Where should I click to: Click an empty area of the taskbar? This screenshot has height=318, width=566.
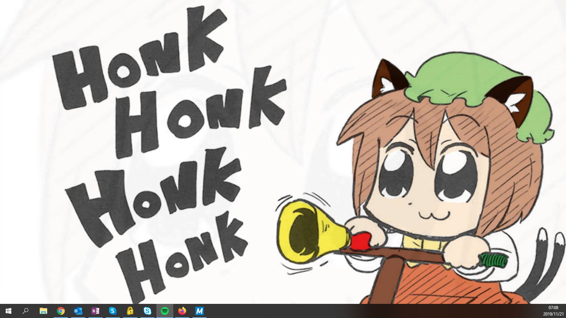pyautogui.click(x=354, y=311)
